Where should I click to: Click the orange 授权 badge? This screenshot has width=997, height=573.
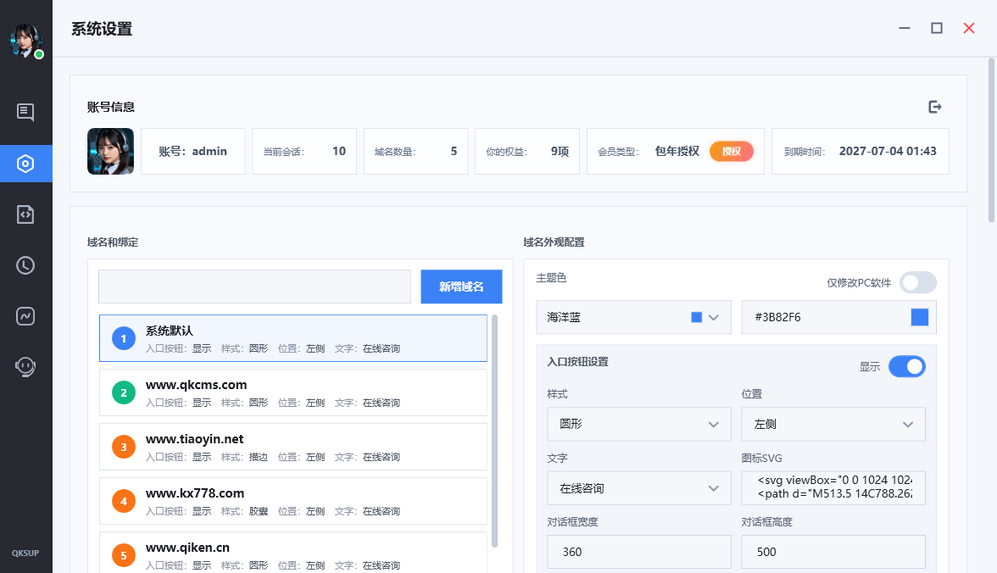coord(731,152)
